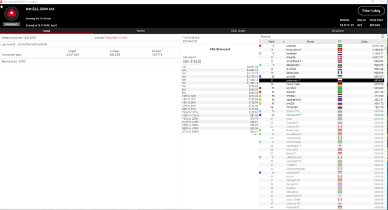Select player 77755584 in the list
This screenshot has height=210, width=388.
pos(292,107)
